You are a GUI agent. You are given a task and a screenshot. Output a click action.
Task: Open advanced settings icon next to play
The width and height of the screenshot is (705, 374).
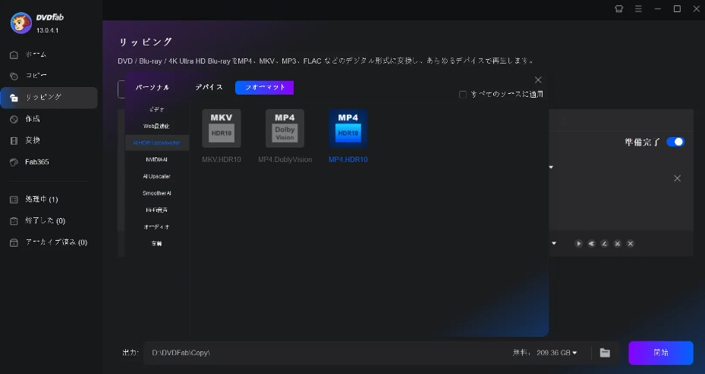tap(592, 244)
